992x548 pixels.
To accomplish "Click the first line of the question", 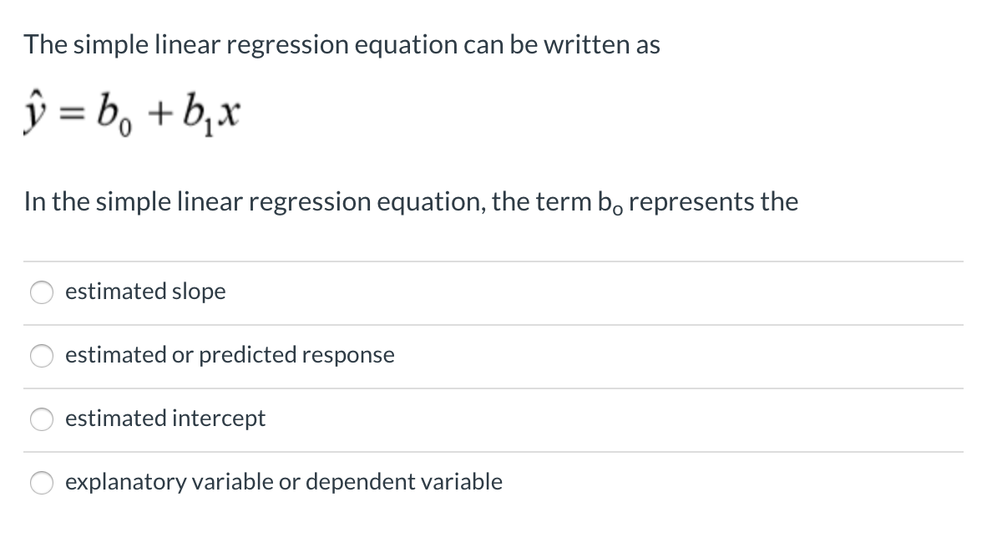I will point(342,45).
